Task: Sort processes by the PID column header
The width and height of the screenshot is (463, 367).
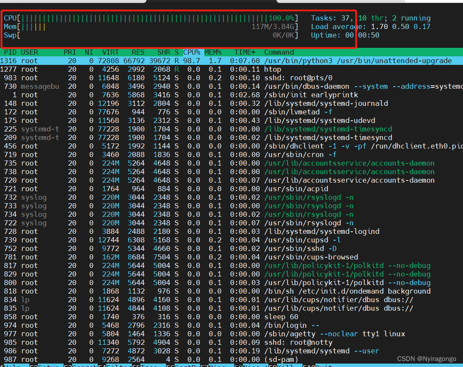Action: 10,52
